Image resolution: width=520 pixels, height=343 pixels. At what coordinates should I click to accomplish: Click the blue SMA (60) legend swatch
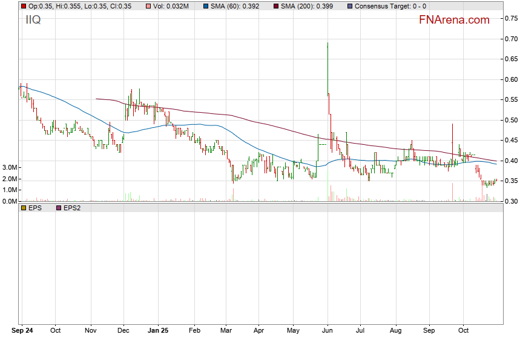[206, 6]
